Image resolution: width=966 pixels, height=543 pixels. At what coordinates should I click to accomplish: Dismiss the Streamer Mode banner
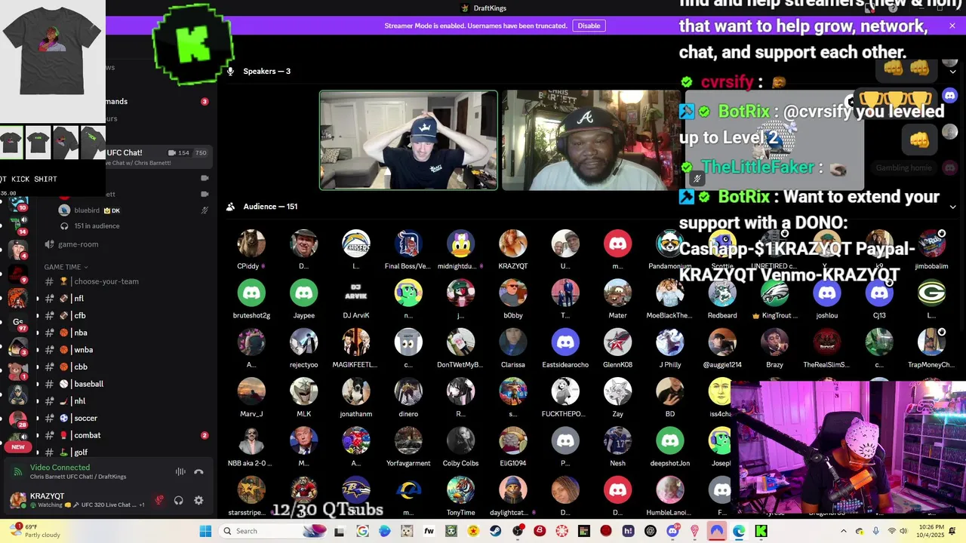coord(952,26)
